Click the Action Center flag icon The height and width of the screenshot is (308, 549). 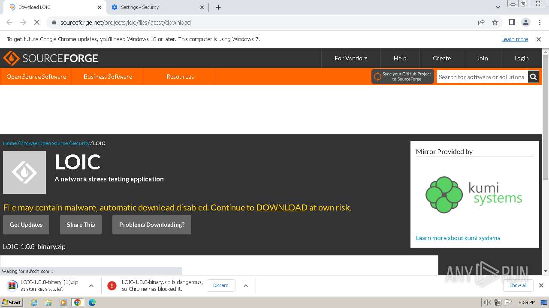[508, 302]
